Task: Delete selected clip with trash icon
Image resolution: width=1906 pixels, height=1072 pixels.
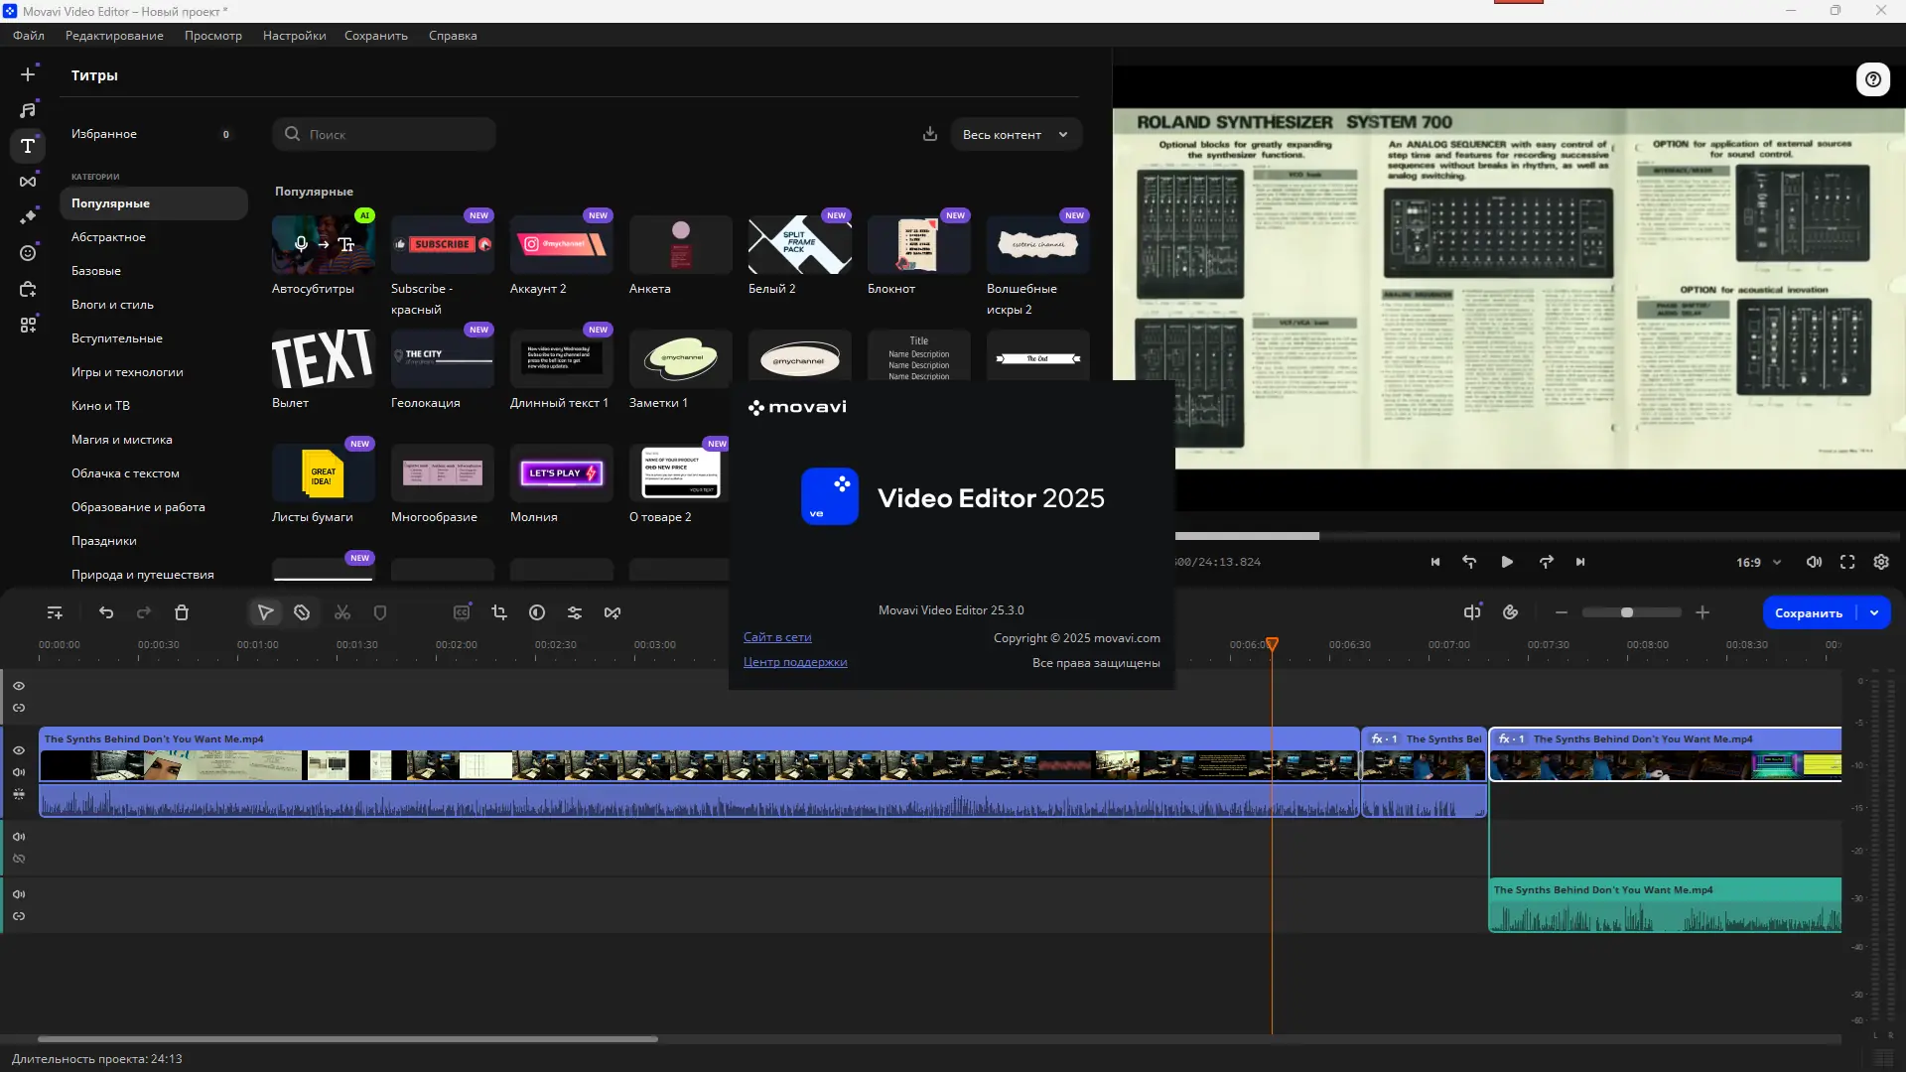Action: click(x=182, y=612)
